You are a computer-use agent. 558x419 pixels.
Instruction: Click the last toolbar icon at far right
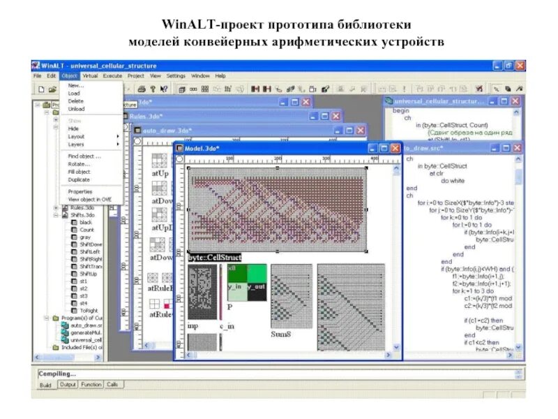coord(519,89)
